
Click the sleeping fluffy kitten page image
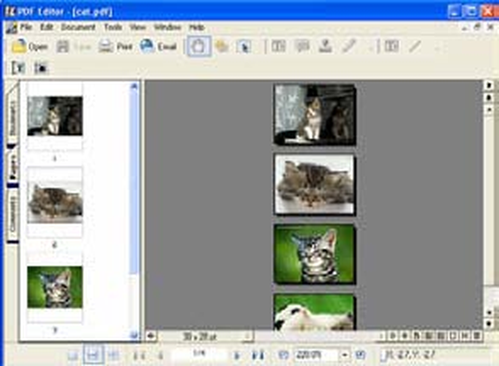[315, 185]
